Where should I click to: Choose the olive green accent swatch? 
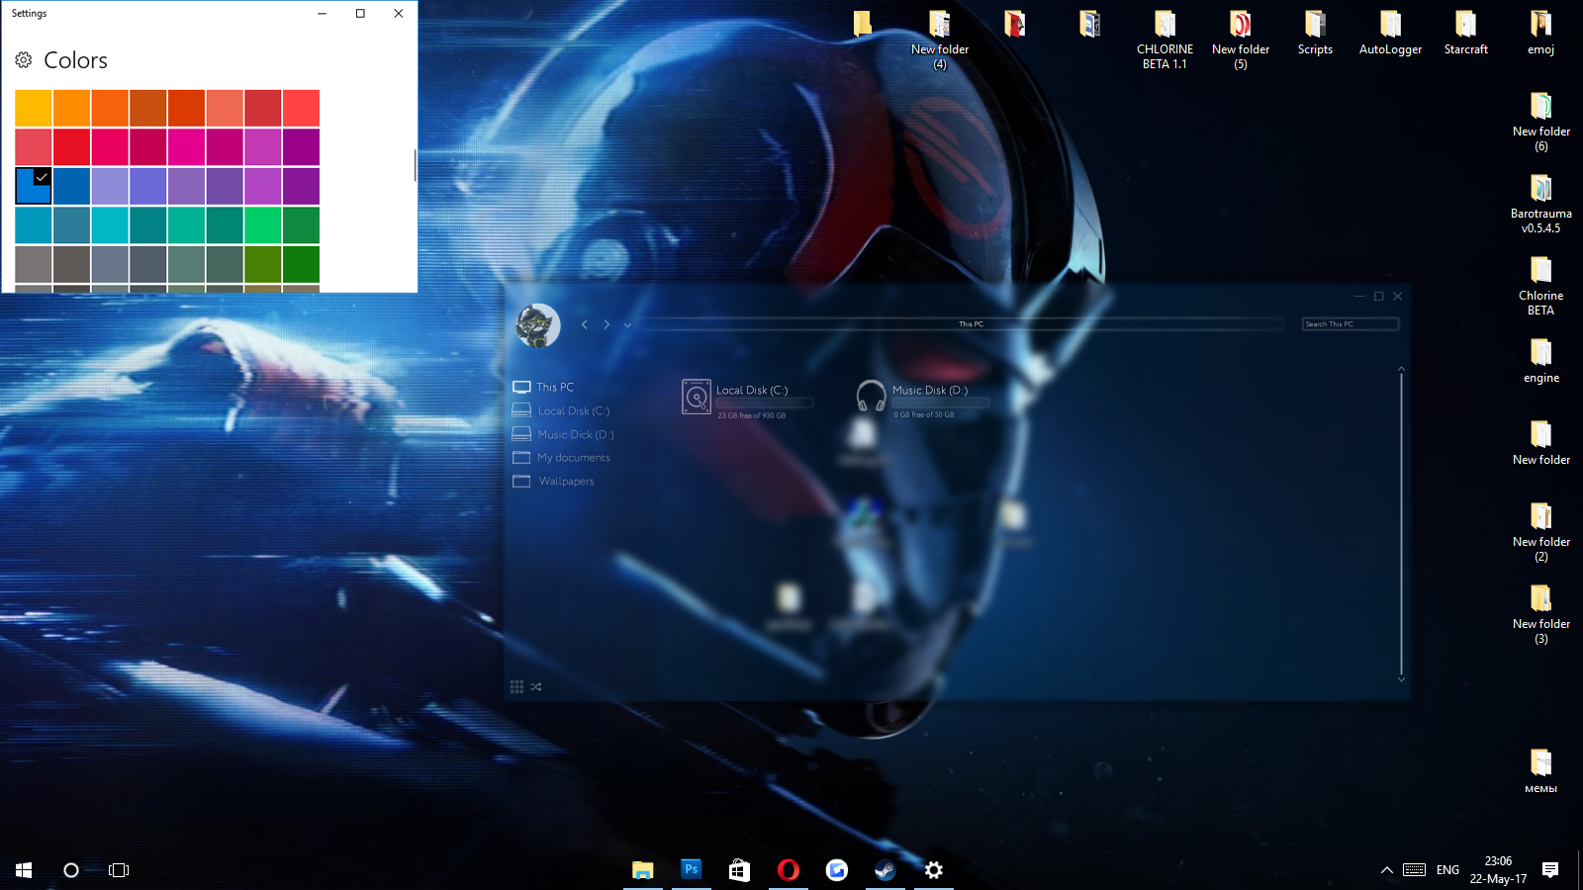point(263,264)
